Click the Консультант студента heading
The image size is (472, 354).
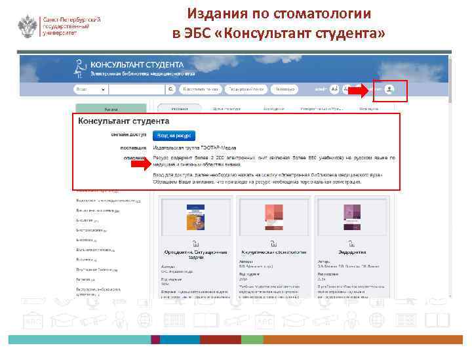(x=124, y=121)
